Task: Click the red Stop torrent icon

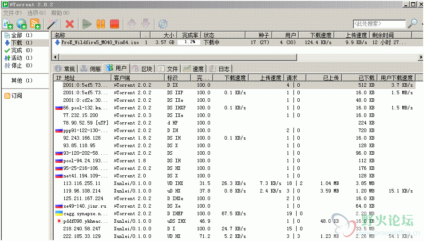Action: 115,24
